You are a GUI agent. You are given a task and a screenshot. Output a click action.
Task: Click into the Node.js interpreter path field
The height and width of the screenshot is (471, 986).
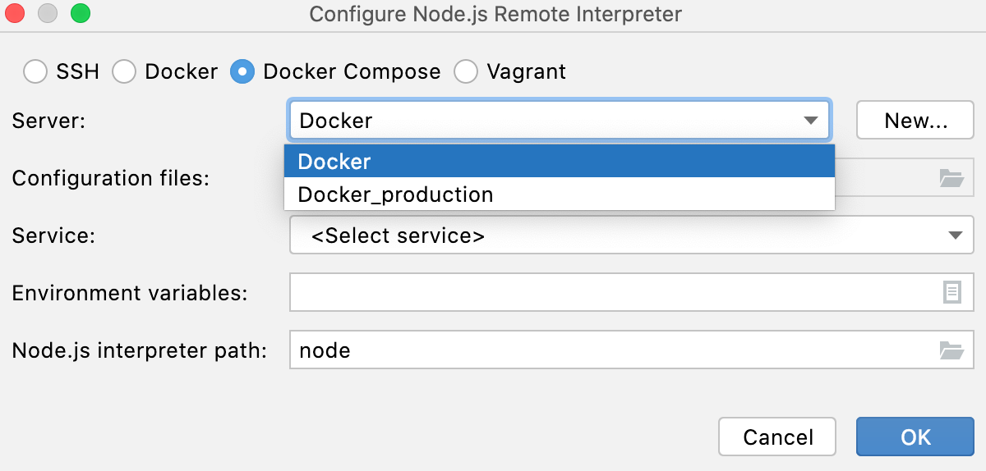pos(612,350)
